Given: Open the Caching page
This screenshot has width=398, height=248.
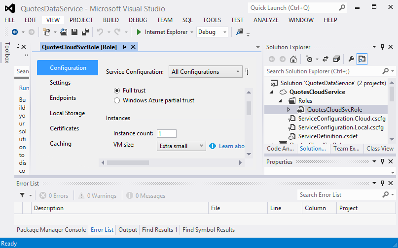Looking at the screenshot, I should point(60,143).
